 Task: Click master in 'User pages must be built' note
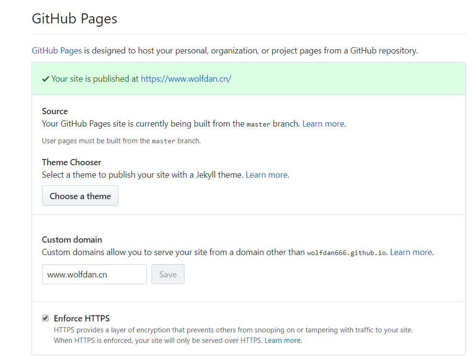(x=163, y=141)
